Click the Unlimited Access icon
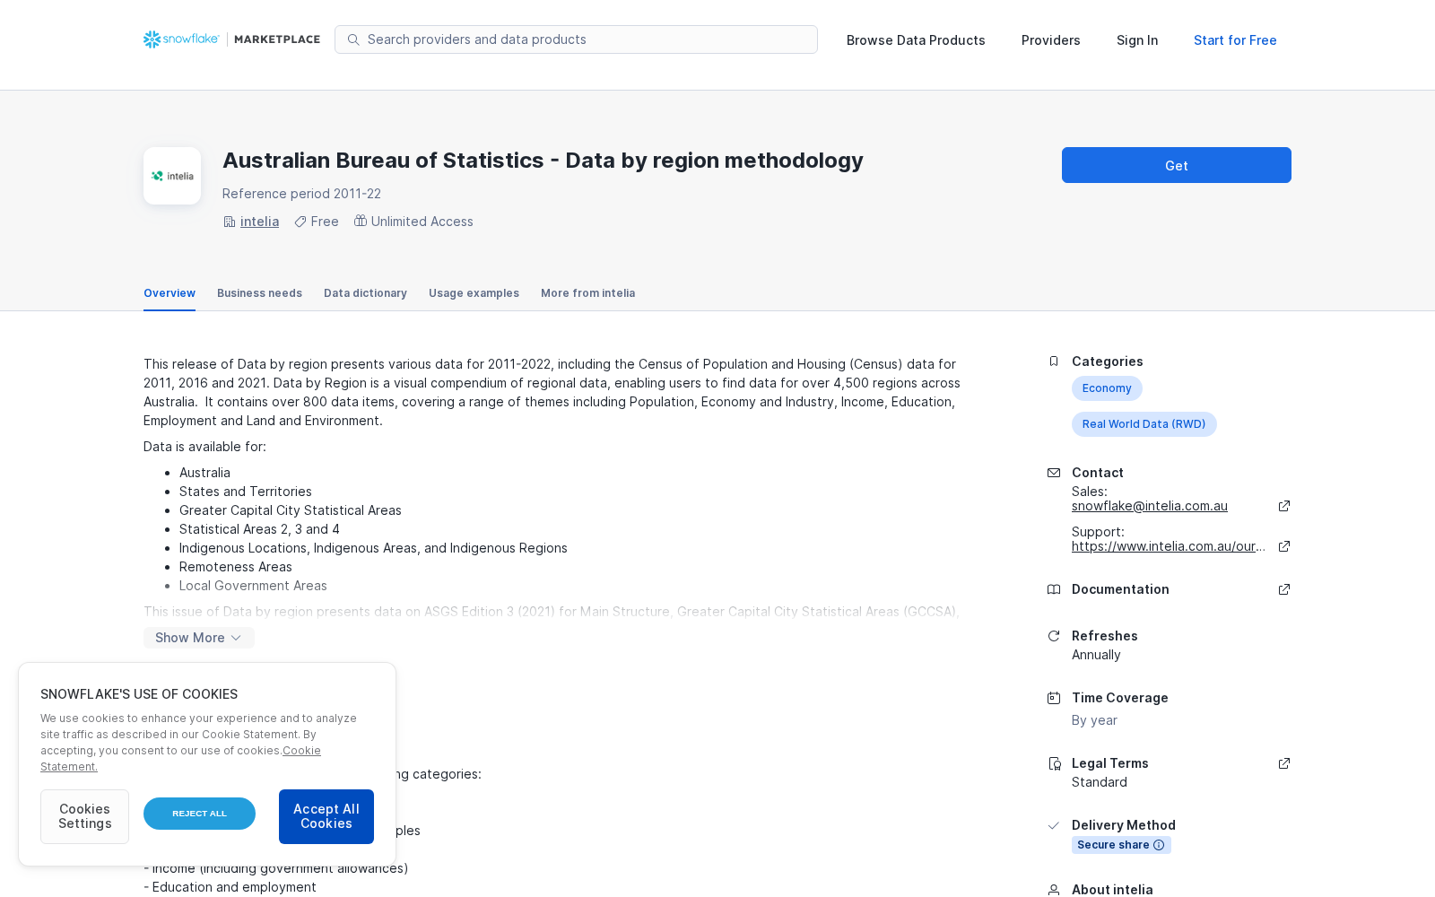 pyautogui.click(x=361, y=221)
